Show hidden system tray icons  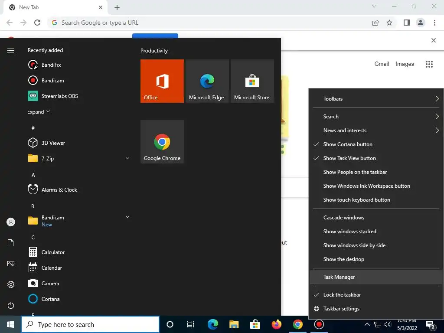367,324
